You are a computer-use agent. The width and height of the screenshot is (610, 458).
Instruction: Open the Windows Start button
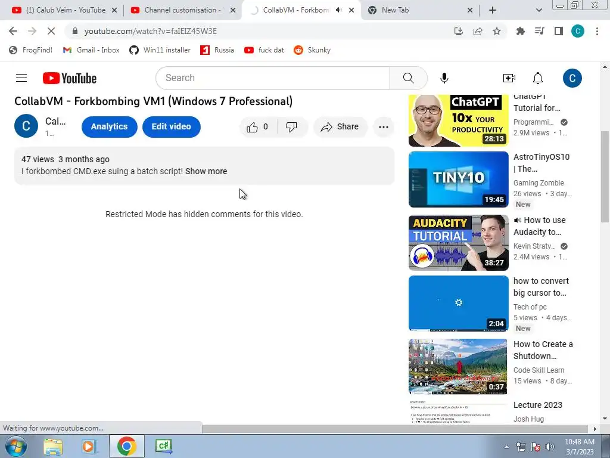tap(15, 447)
